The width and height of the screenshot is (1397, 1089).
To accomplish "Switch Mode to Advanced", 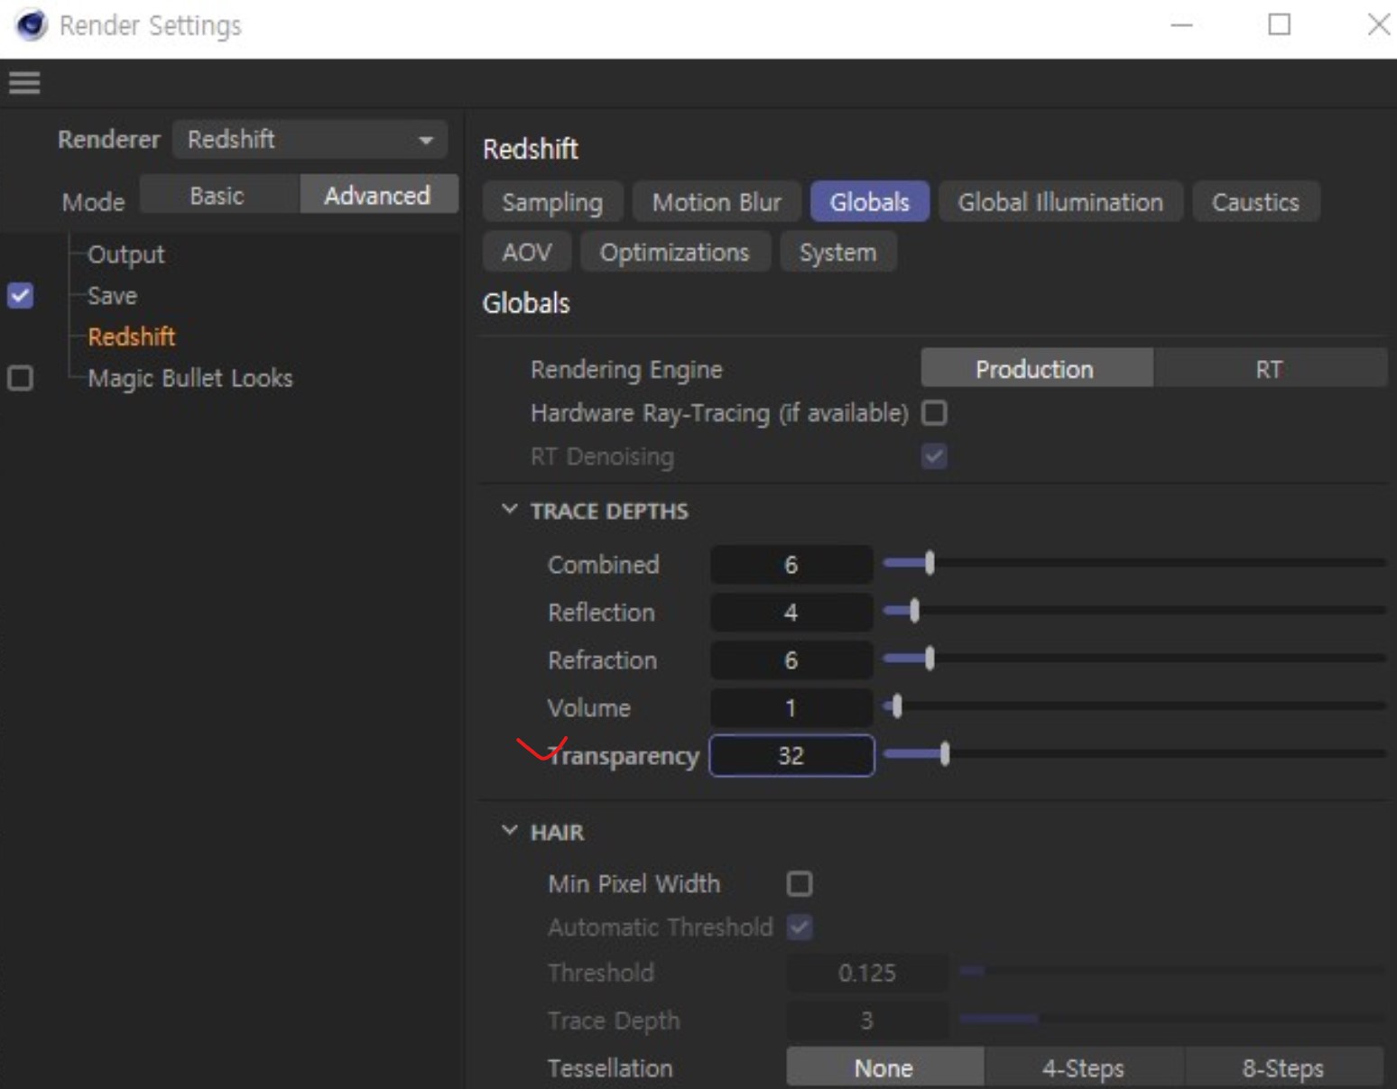I will pyautogui.click(x=377, y=196).
